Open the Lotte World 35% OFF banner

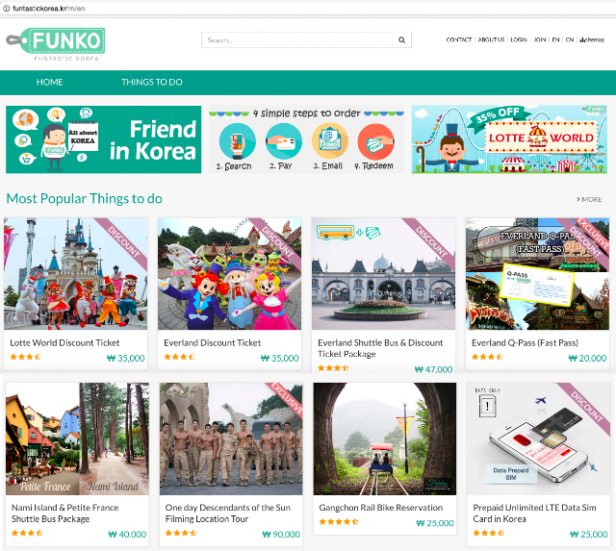click(509, 139)
